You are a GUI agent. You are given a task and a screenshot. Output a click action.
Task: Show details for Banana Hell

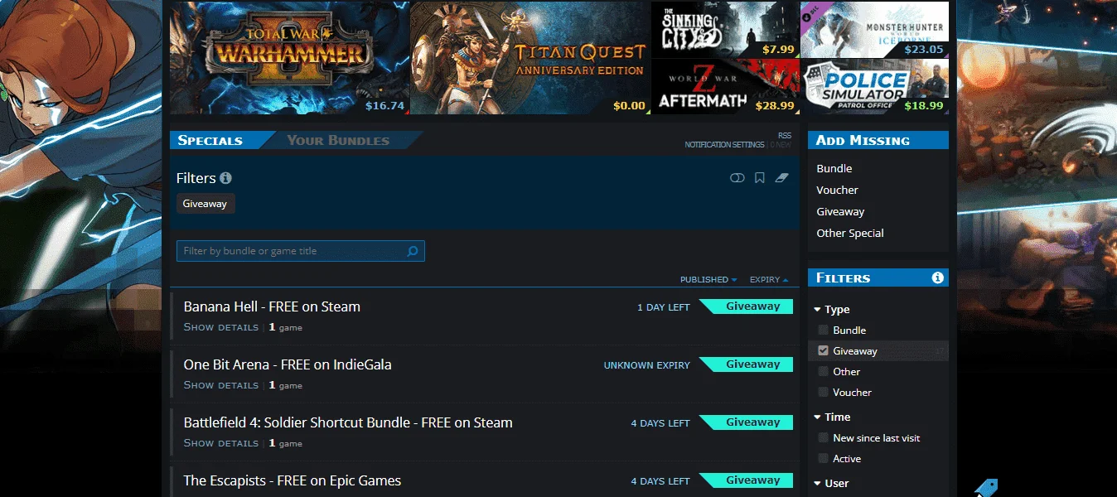[x=221, y=327]
